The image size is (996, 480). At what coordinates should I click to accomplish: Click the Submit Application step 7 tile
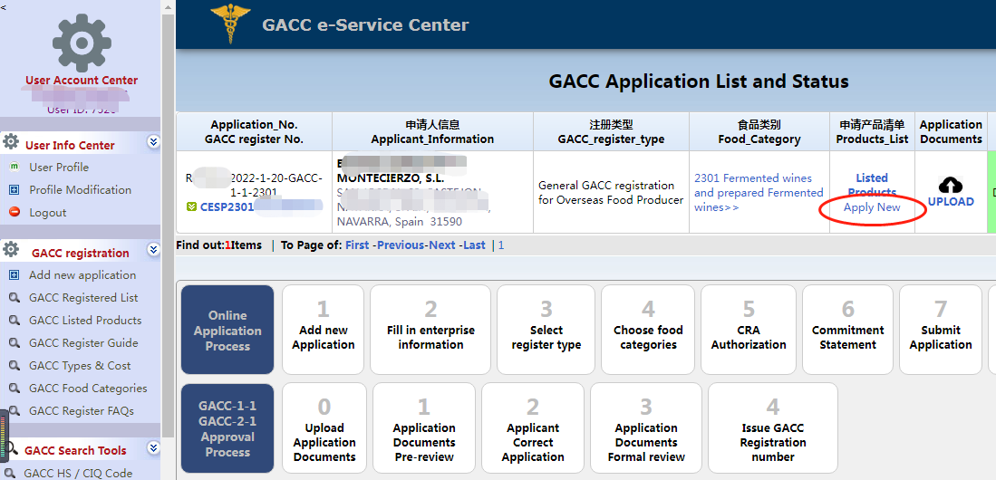pyautogui.click(x=940, y=329)
